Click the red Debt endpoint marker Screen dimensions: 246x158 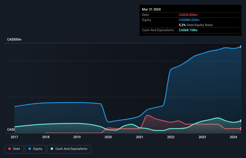241,129
